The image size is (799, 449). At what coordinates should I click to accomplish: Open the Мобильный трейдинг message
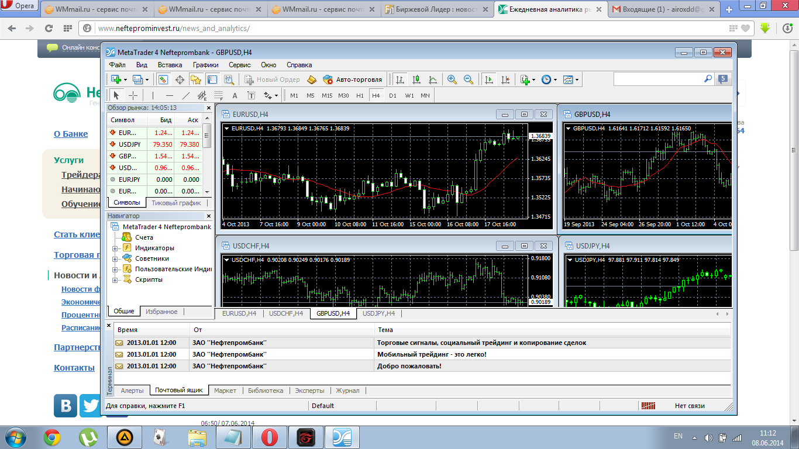422,354
